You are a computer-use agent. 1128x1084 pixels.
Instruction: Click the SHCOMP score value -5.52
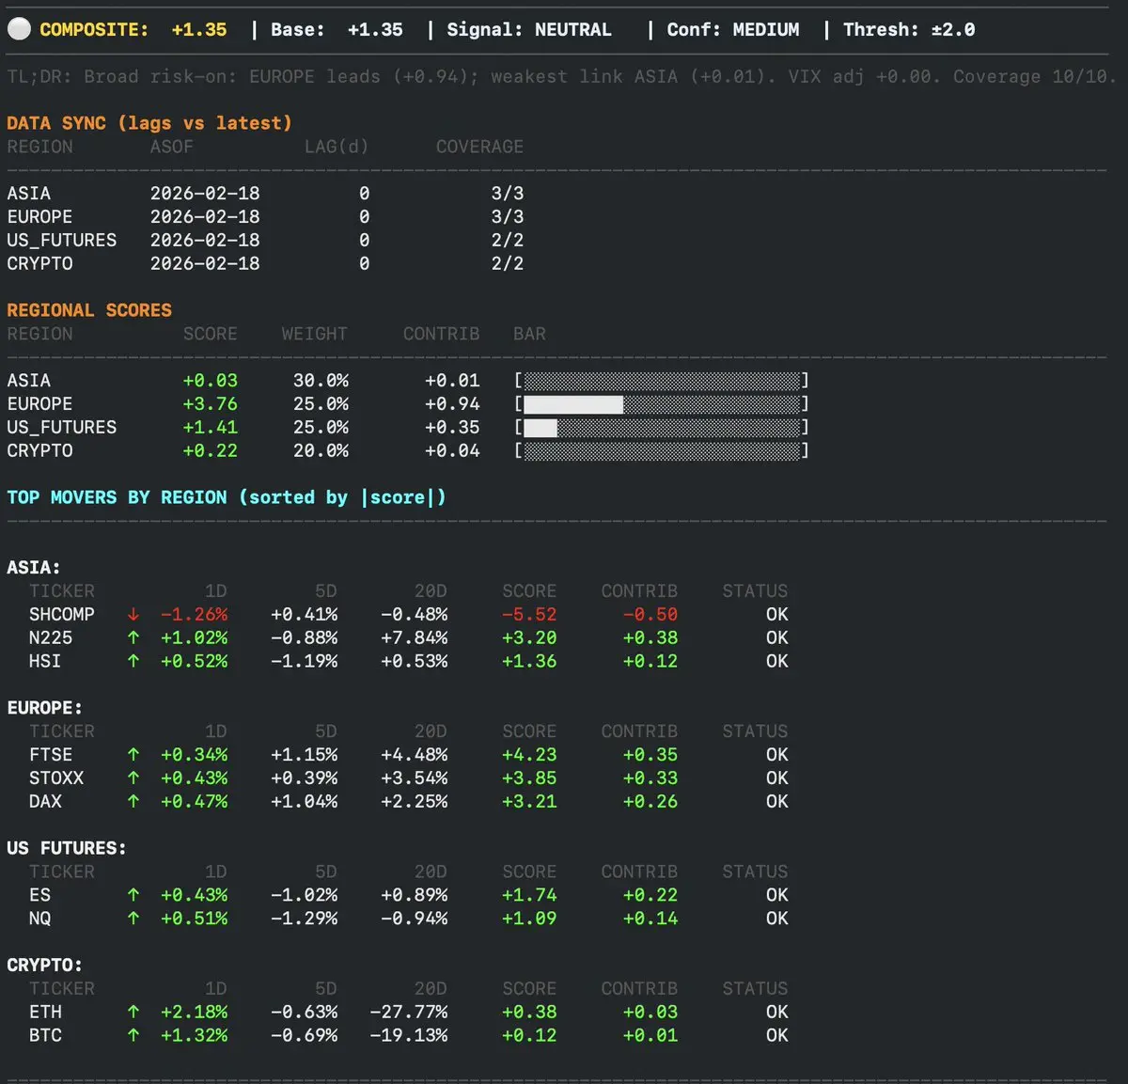pyautogui.click(x=529, y=615)
